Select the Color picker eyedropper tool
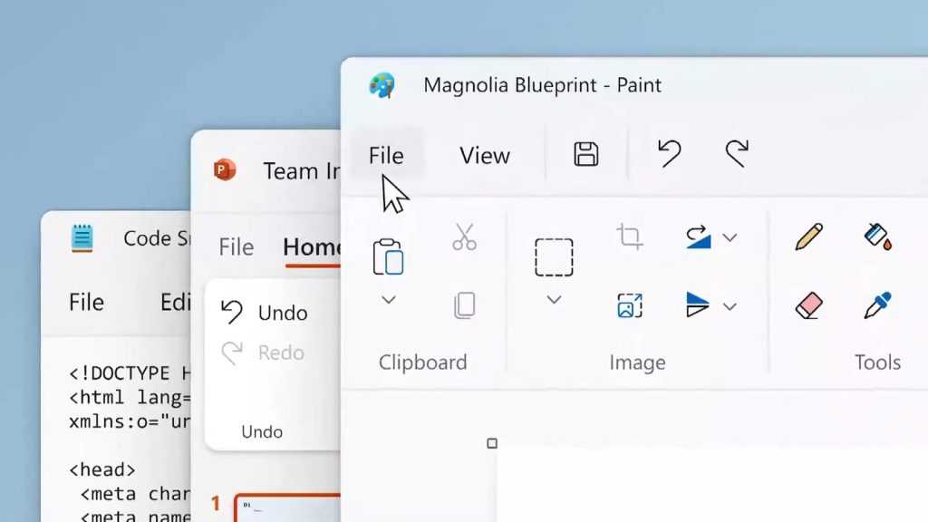 click(877, 306)
